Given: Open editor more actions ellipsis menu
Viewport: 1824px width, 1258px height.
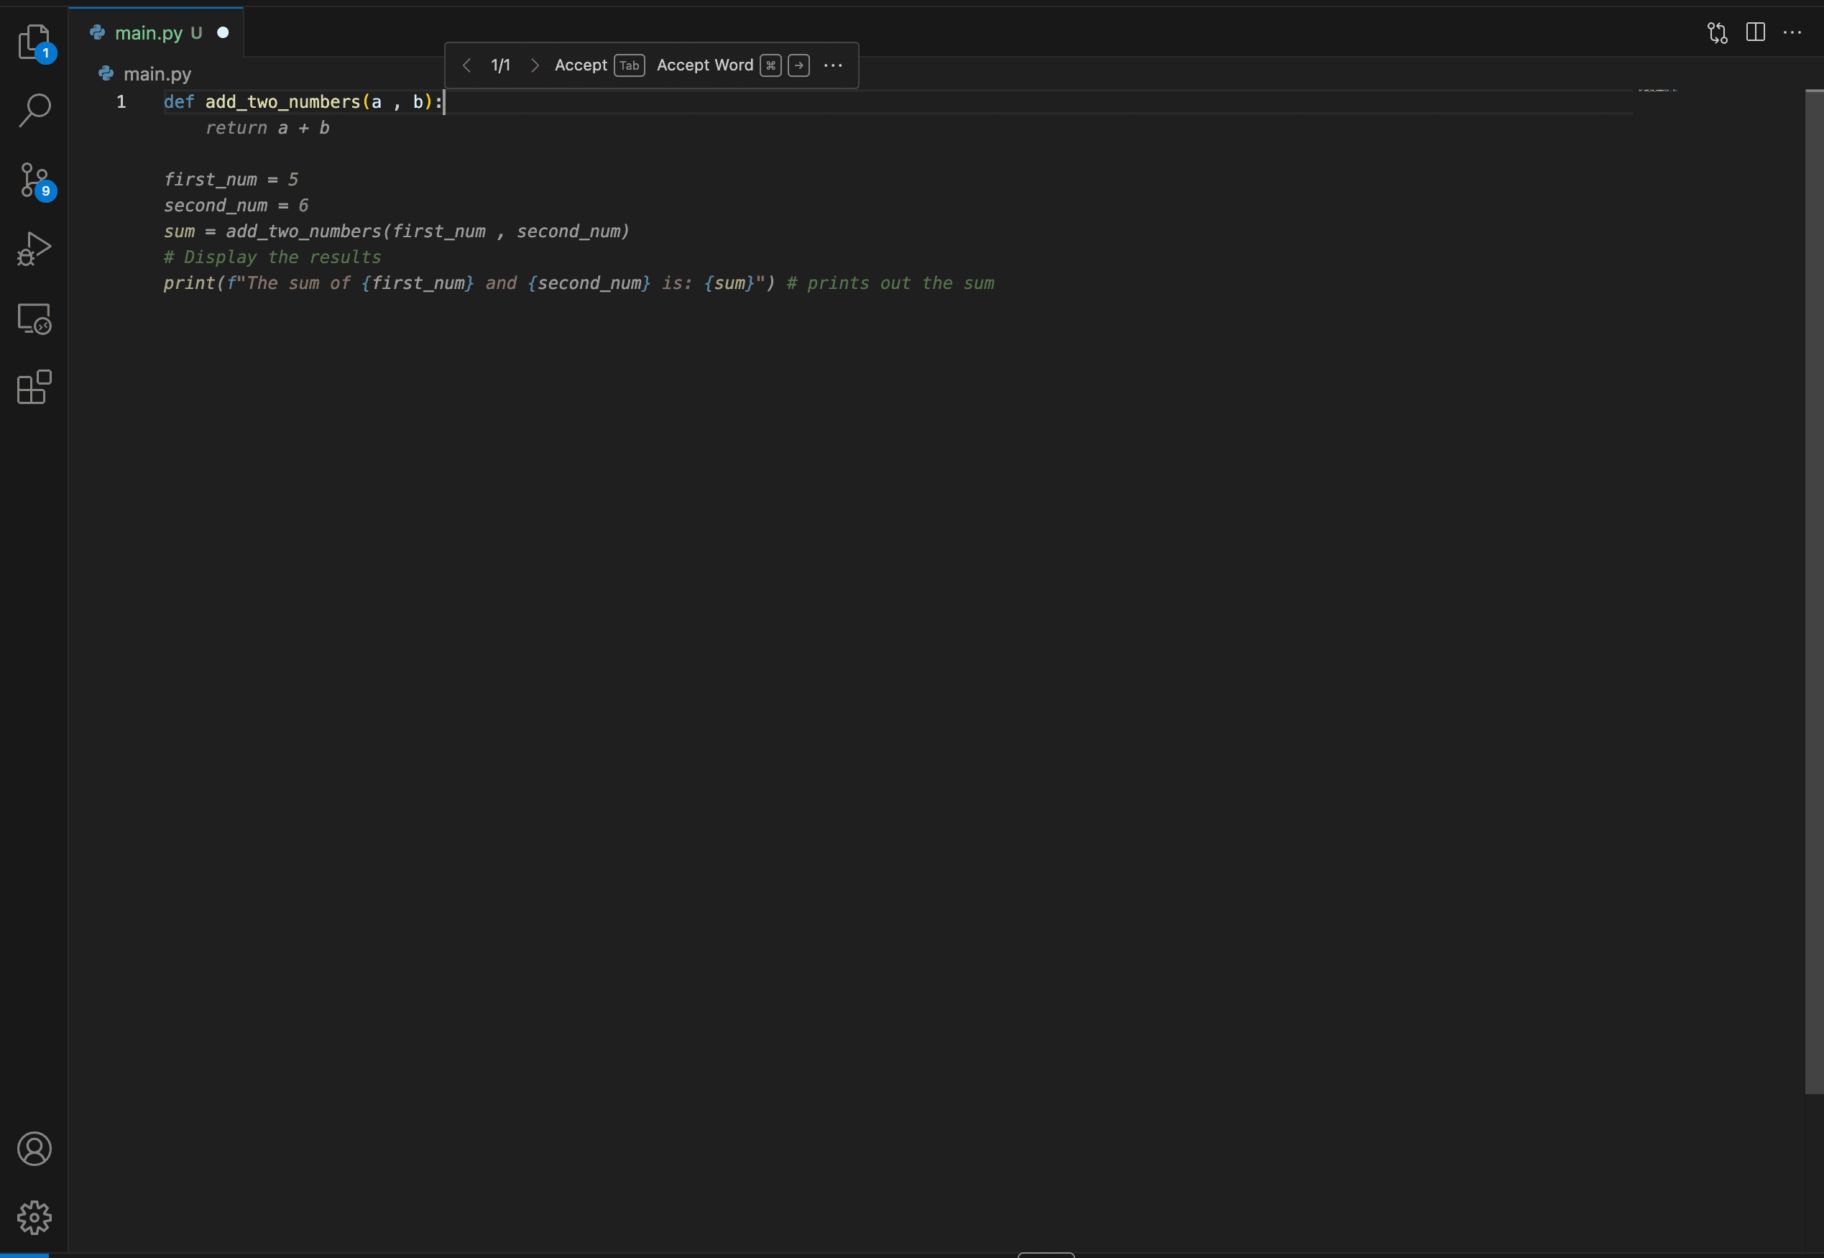Looking at the screenshot, I should click(1792, 32).
